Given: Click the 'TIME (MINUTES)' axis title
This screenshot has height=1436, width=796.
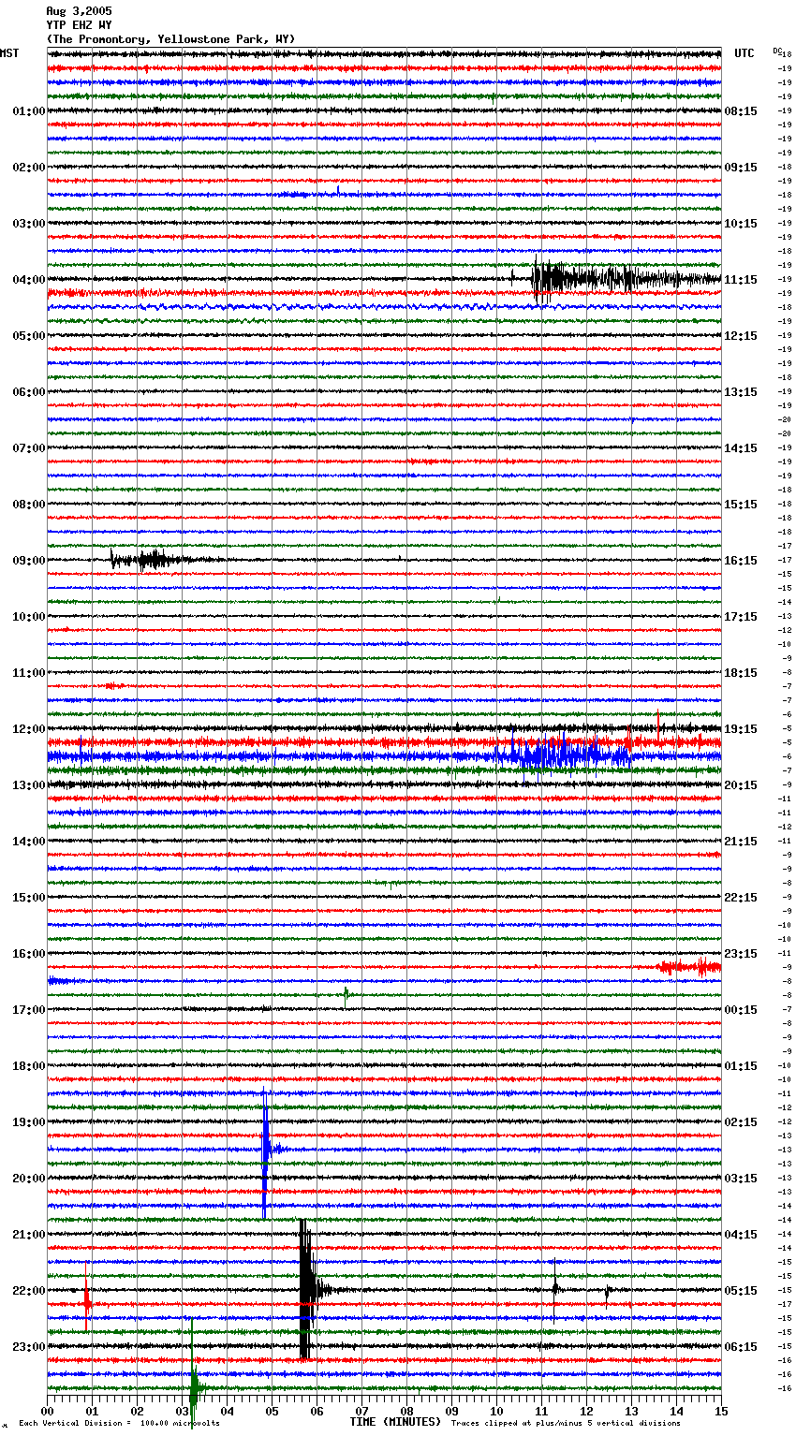Looking at the screenshot, I should pos(395,1422).
